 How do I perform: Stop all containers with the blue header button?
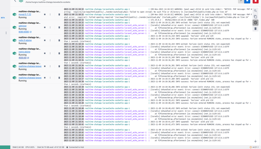tap(247, 1)
